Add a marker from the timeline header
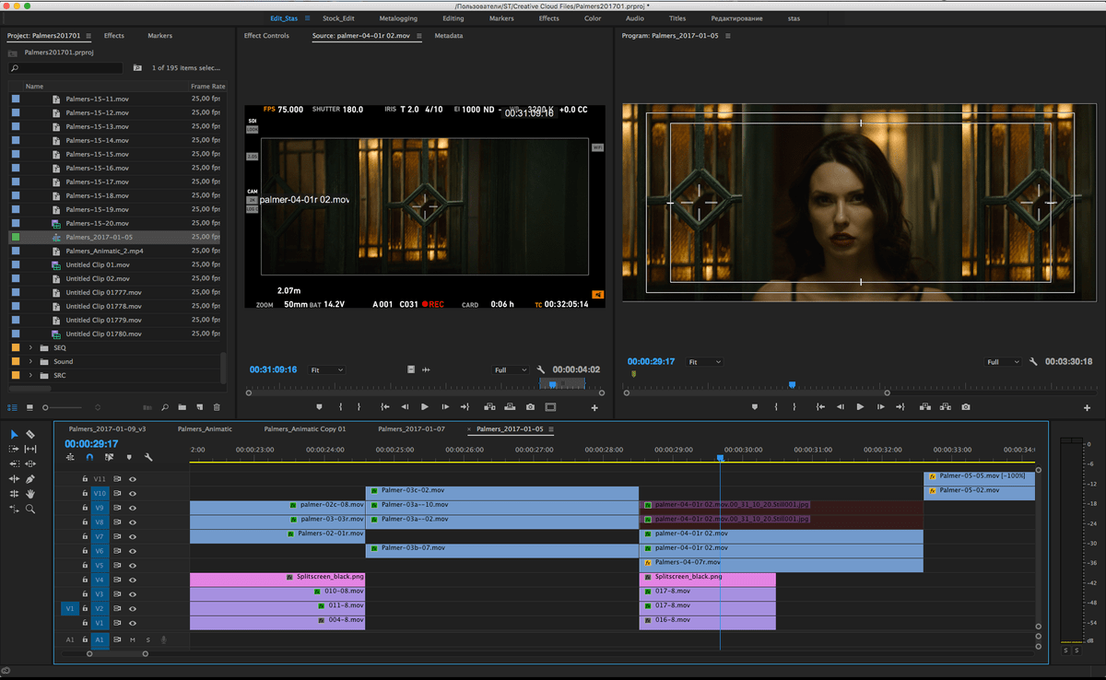1106x680 pixels. (129, 457)
